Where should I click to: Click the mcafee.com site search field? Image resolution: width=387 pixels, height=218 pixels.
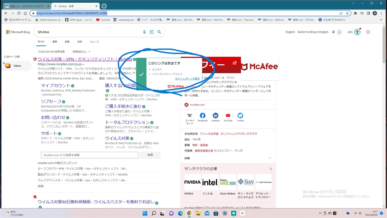pos(89,155)
